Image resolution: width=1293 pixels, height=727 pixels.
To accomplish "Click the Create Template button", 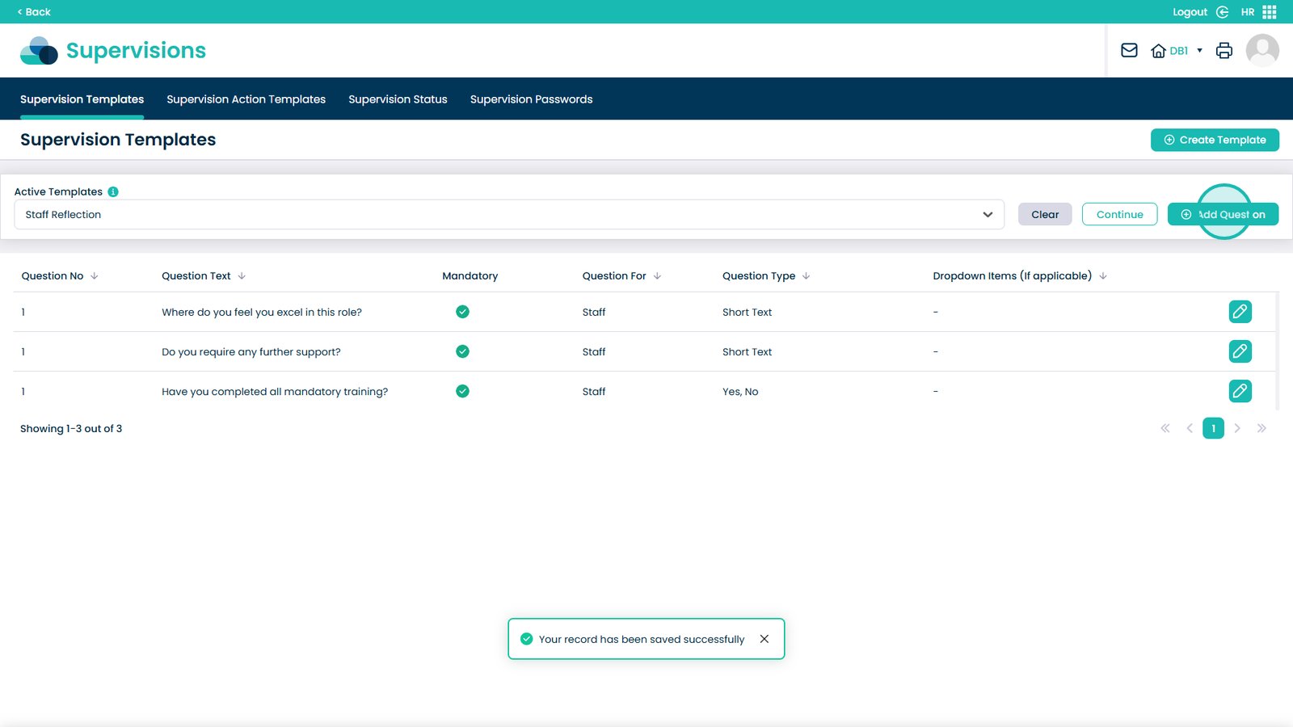I will click(x=1214, y=140).
